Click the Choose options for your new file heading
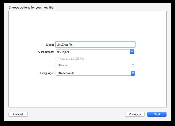 tap(31, 8)
